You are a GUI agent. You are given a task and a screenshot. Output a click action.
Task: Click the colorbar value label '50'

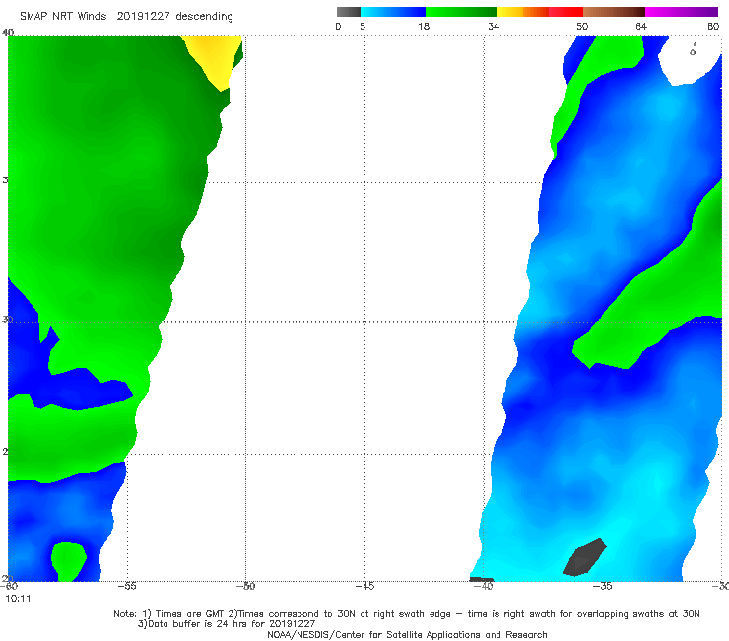[x=582, y=27]
